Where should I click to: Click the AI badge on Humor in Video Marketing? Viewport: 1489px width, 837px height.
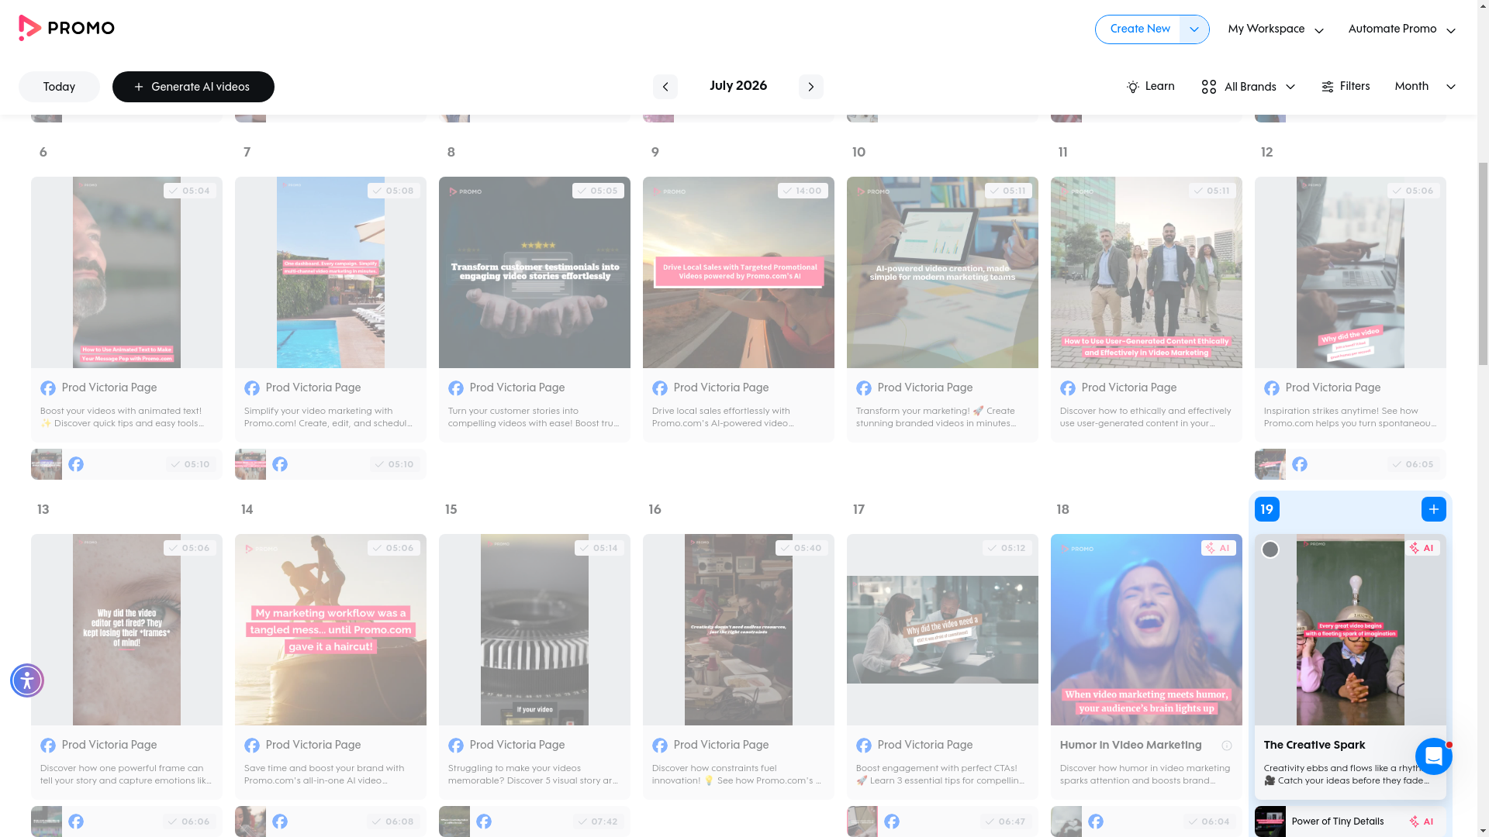[x=1218, y=548]
